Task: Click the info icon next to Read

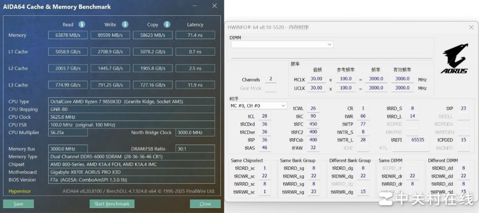Action: pos(82,24)
